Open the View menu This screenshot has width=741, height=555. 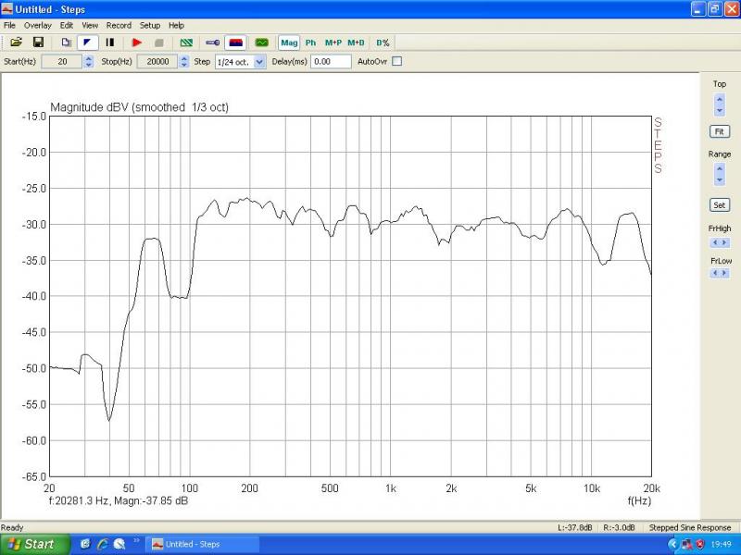click(90, 26)
